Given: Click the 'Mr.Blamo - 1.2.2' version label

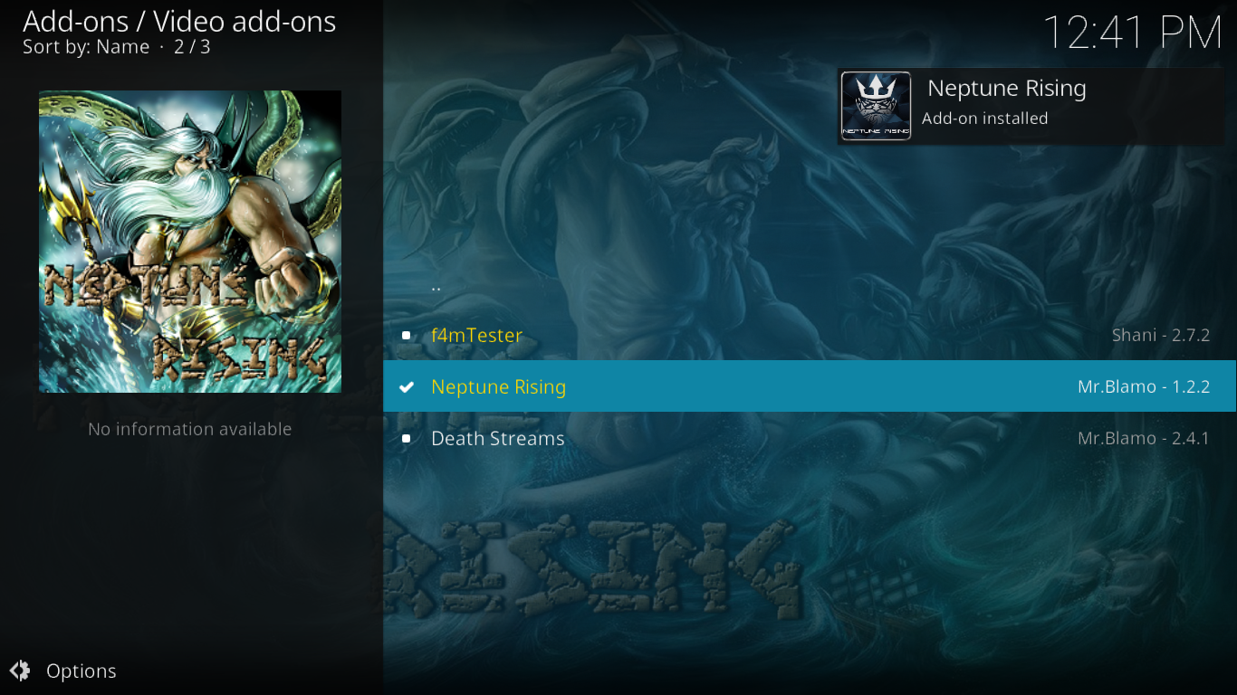Looking at the screenshot, I should 1144,386.
